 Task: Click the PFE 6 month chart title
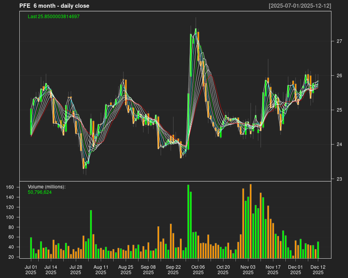tap(54, 6)
